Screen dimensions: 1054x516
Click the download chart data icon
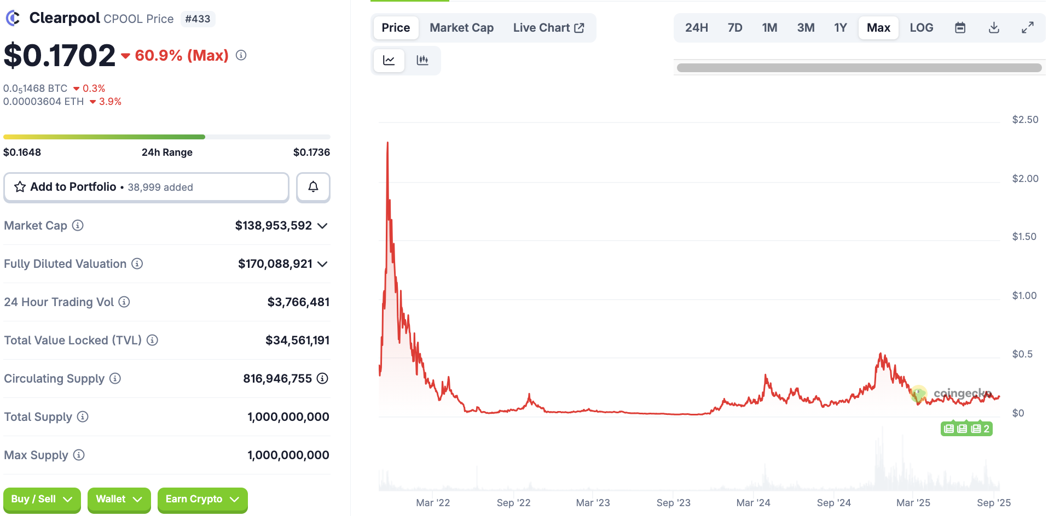tap(994, 28)
